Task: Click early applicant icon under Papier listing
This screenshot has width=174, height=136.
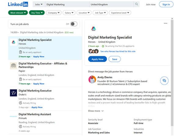Action: tap(20, 79)
